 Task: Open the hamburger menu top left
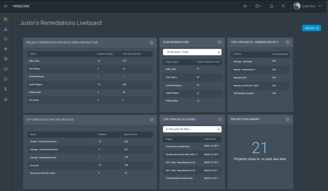5,6
